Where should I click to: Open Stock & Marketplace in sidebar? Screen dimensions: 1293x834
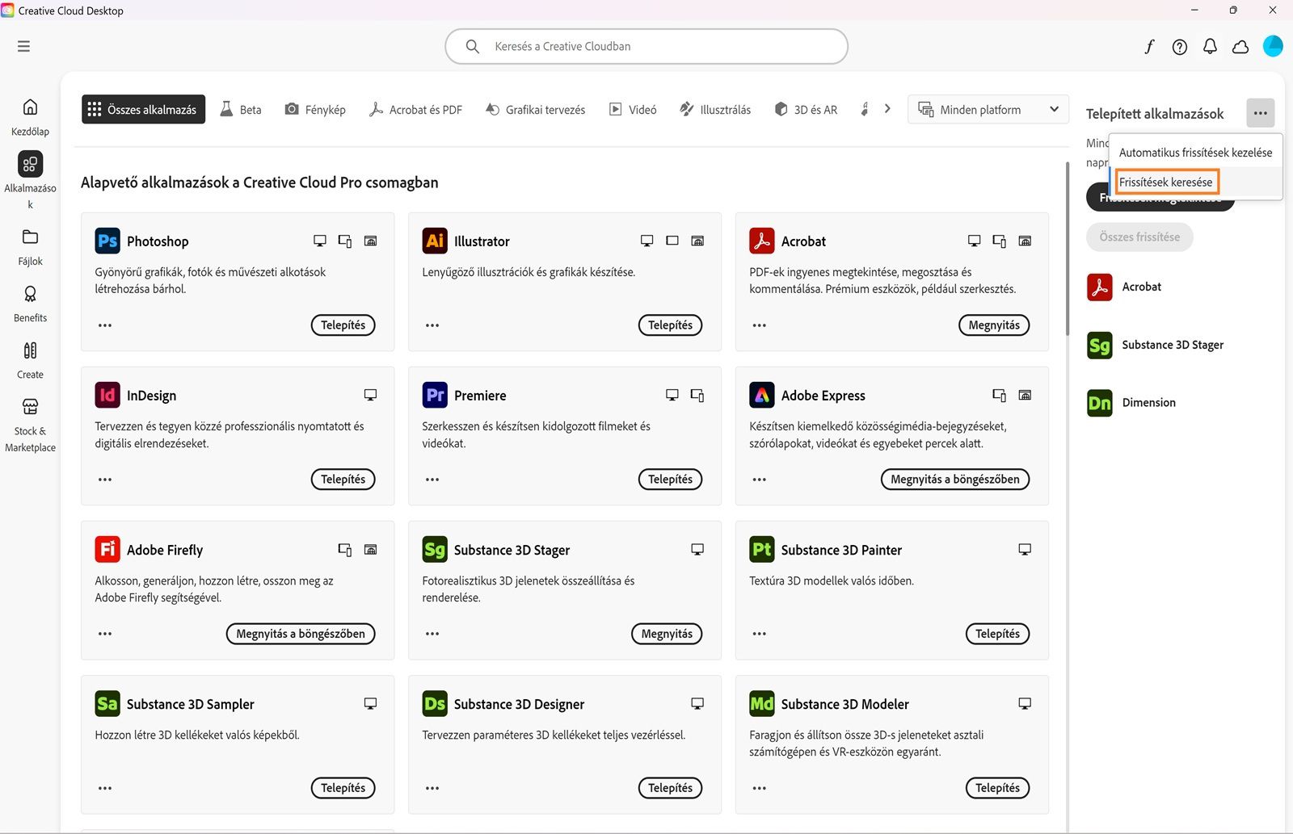(30, 425)
